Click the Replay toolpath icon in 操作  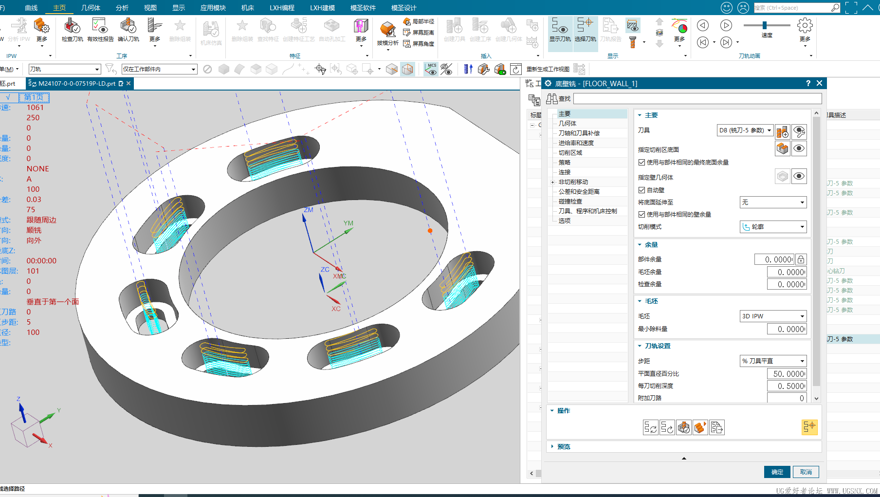tap(667, 427)
